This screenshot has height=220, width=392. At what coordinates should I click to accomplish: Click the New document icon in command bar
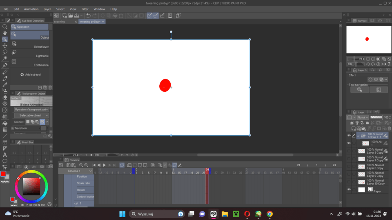[65, 15]
